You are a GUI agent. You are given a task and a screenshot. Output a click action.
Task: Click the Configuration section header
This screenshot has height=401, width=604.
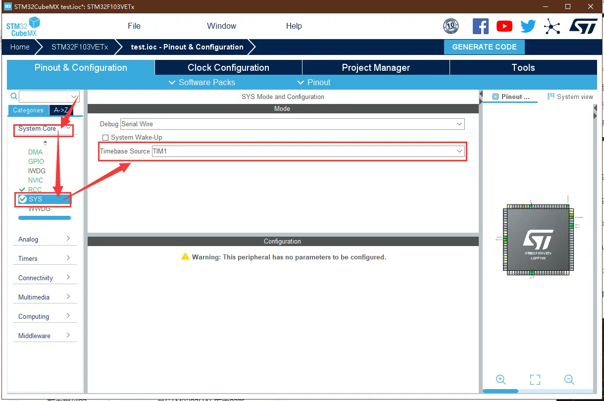282,241
